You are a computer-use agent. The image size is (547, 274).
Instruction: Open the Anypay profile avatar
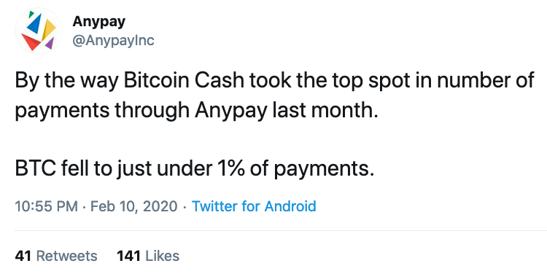(39, 31)
